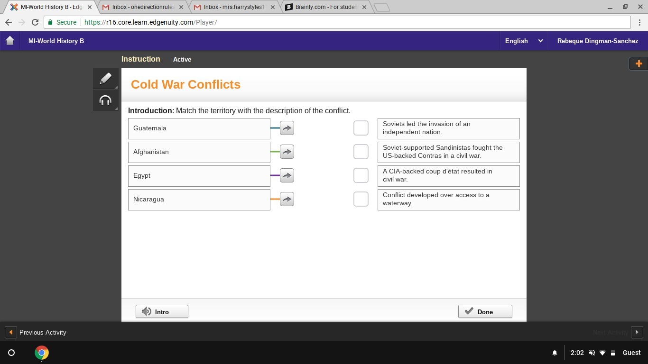The height and width of the screenshot is (364, 648).
Task: Open a new browser tab
Action: click(x=382, y=7)
